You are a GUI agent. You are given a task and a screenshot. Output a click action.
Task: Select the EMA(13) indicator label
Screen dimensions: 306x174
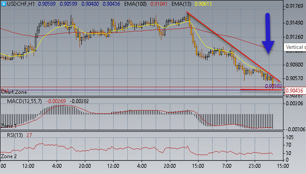tap(181, 4)
